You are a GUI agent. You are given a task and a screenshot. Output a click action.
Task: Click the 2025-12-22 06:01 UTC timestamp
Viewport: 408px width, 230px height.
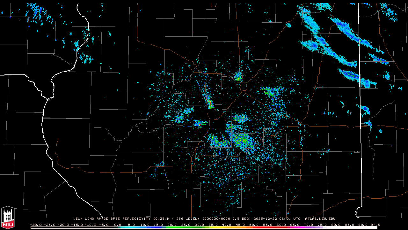pyautogui.click(x=277, y=219)
